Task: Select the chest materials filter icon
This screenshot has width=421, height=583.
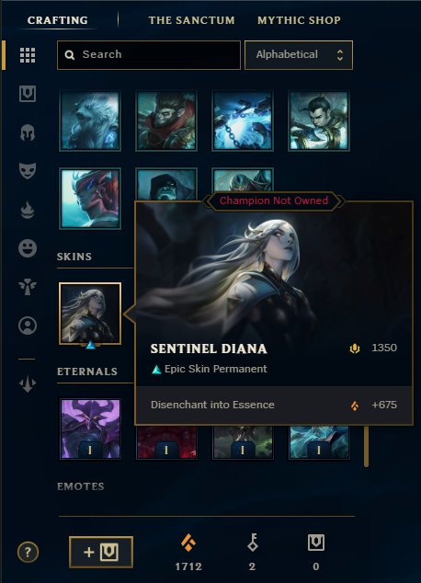Action: [28, 94]
